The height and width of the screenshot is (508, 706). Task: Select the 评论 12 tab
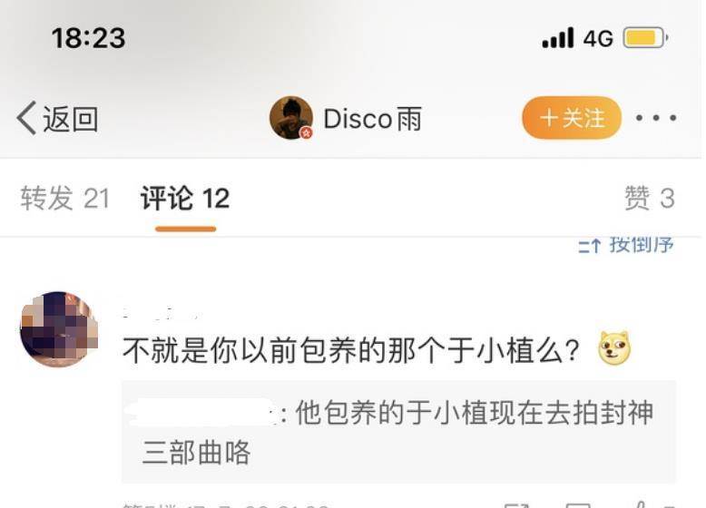[x=185, y=198]
